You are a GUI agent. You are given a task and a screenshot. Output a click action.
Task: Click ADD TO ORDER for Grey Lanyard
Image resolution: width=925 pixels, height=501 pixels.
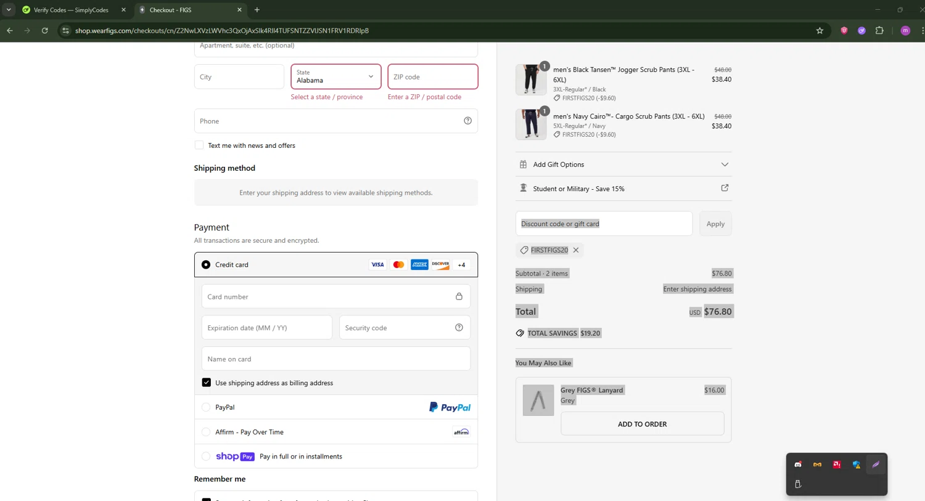point(642,424)
